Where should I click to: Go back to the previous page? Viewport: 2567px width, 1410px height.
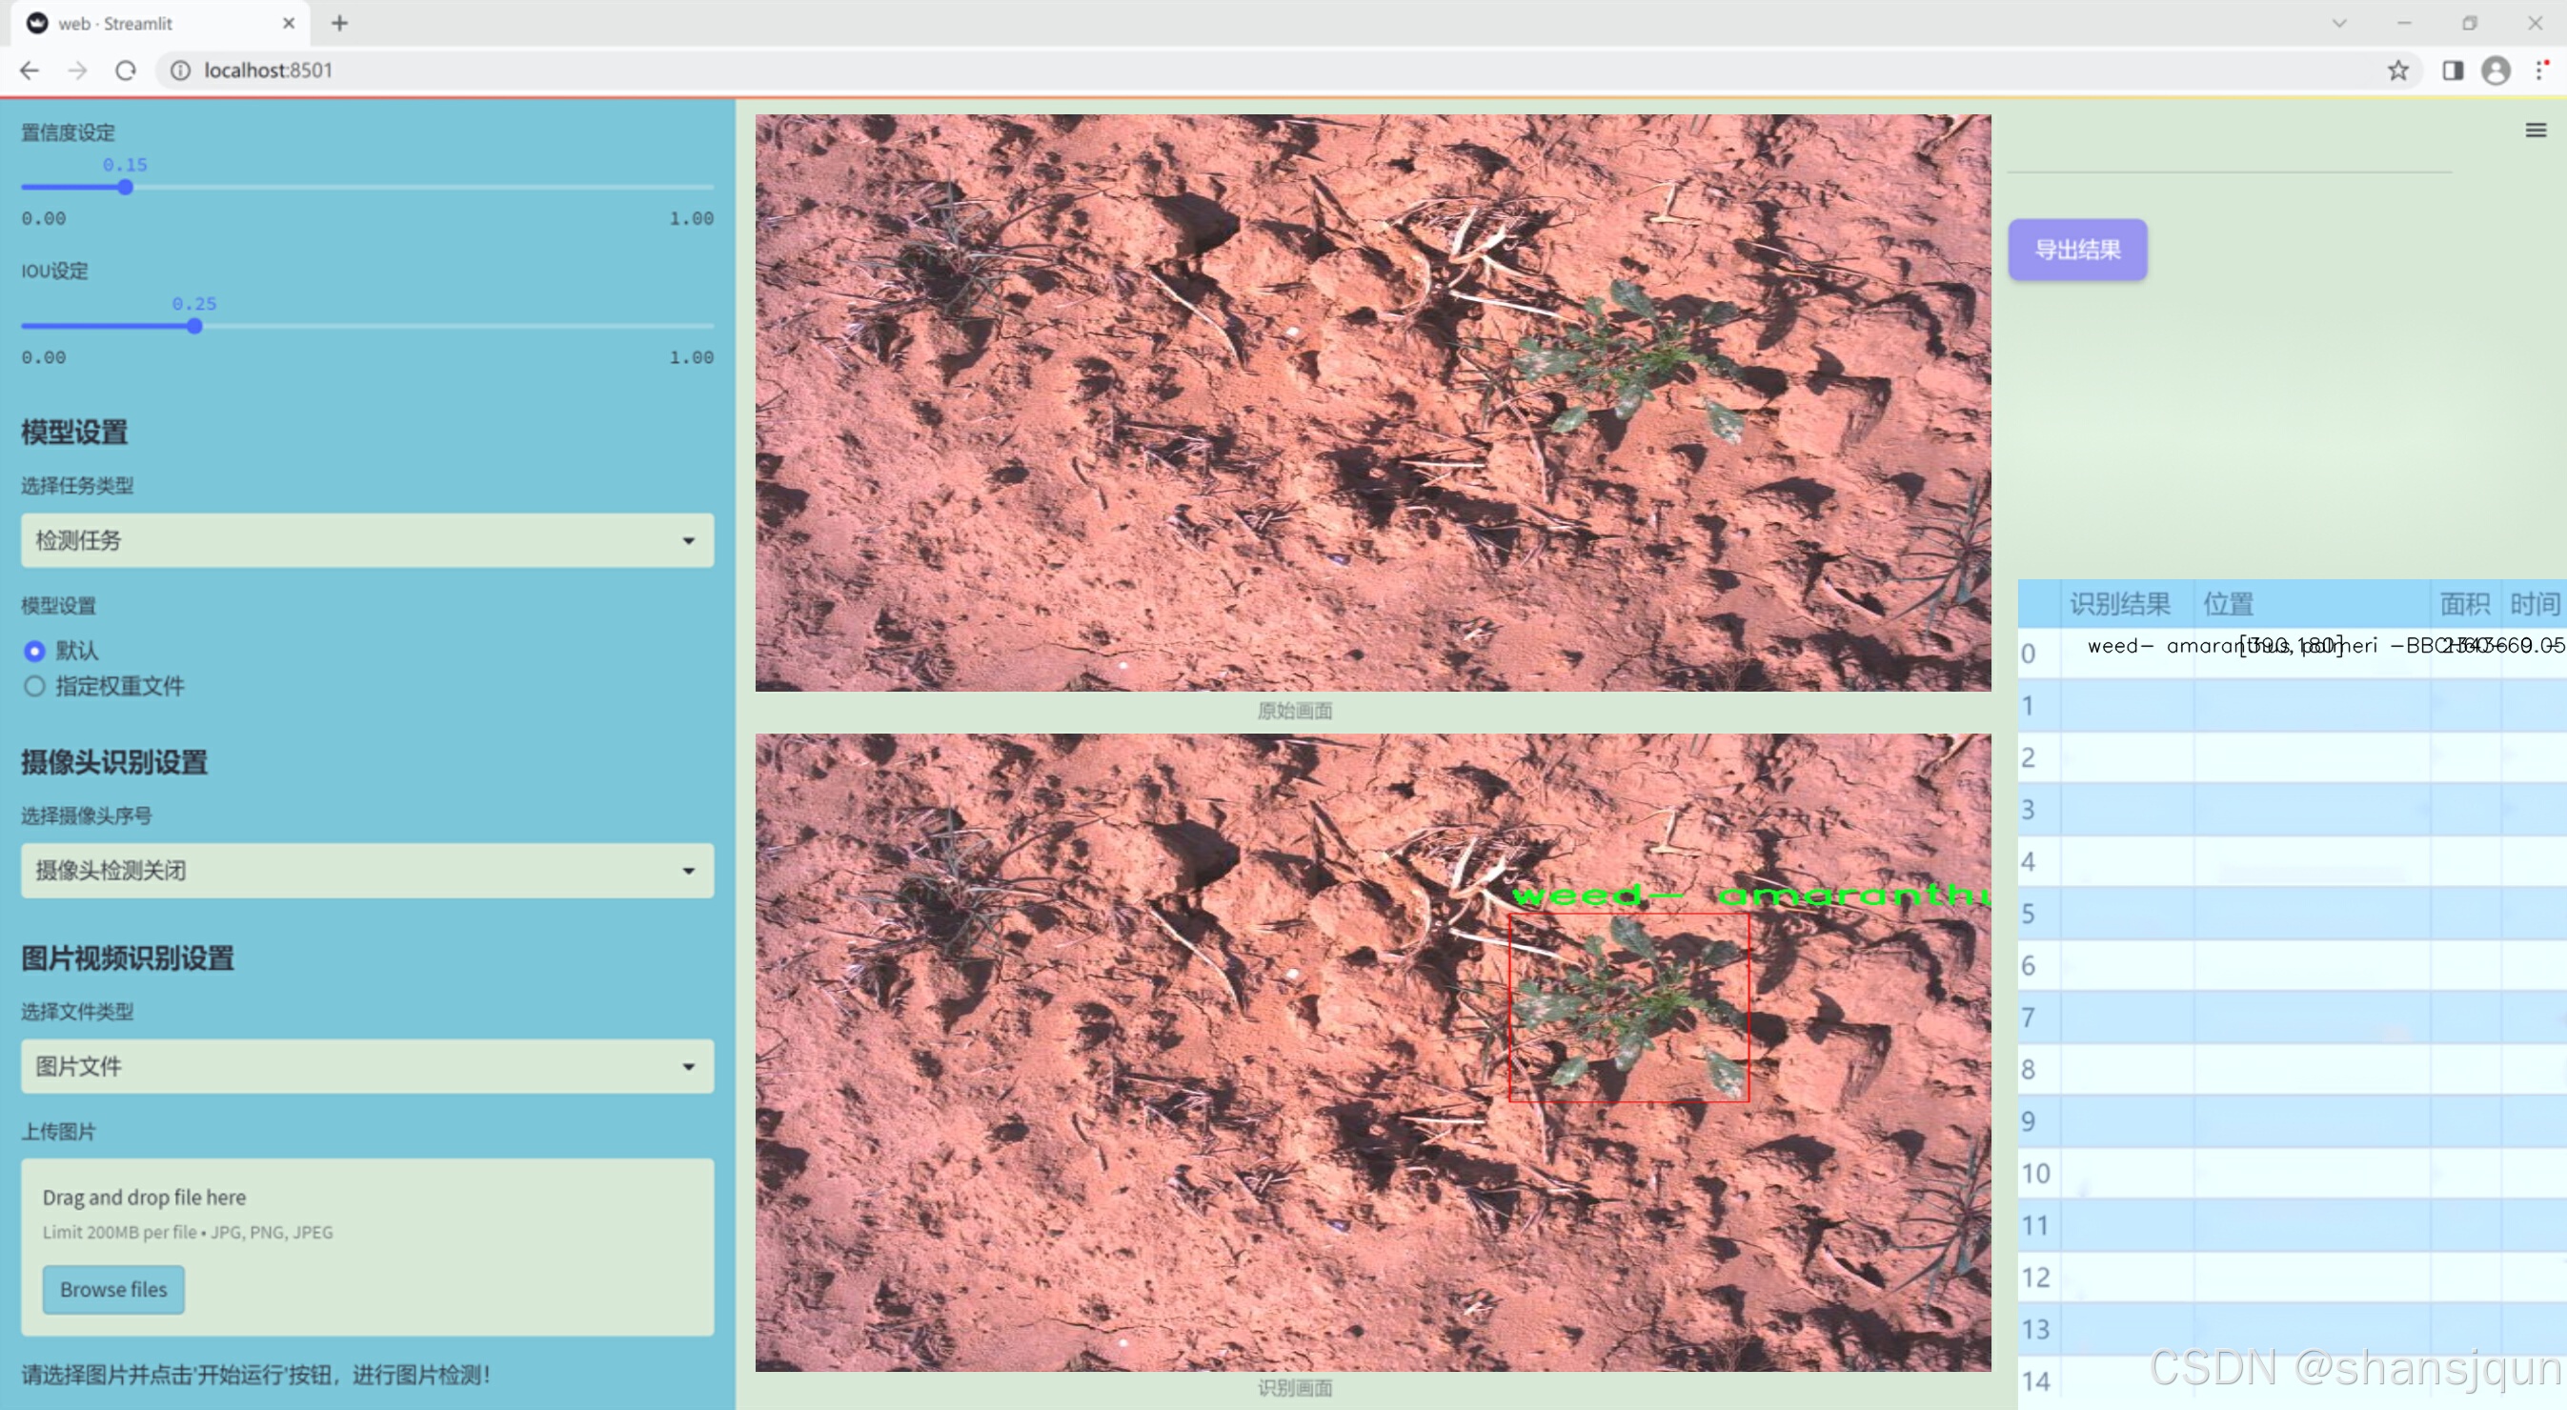tap(30, 70)
